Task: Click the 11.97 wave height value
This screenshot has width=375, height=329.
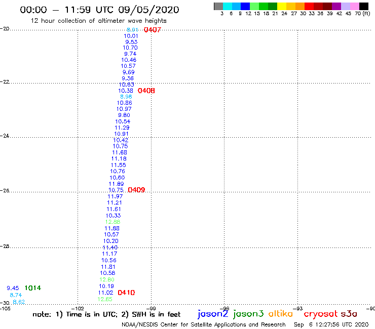Action: (x=115, y=196)
